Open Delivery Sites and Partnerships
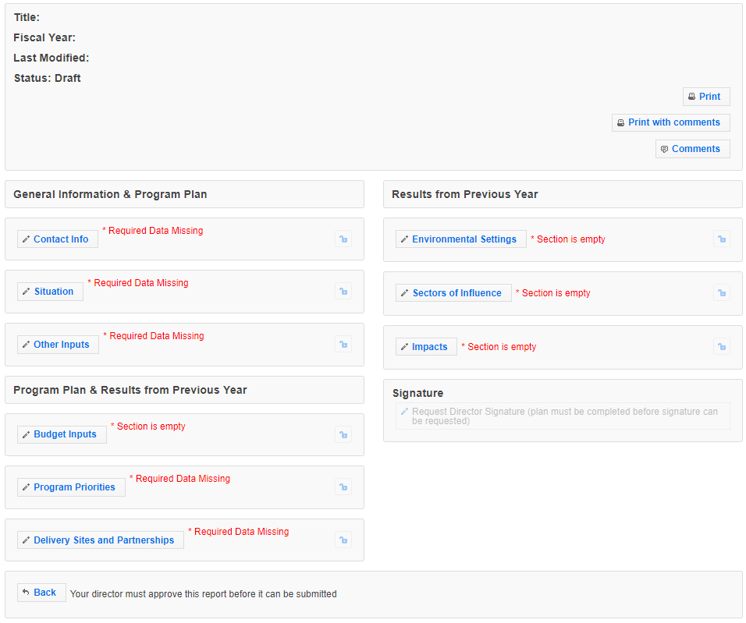Screen dimensions: 746x623 coord(101,540)
